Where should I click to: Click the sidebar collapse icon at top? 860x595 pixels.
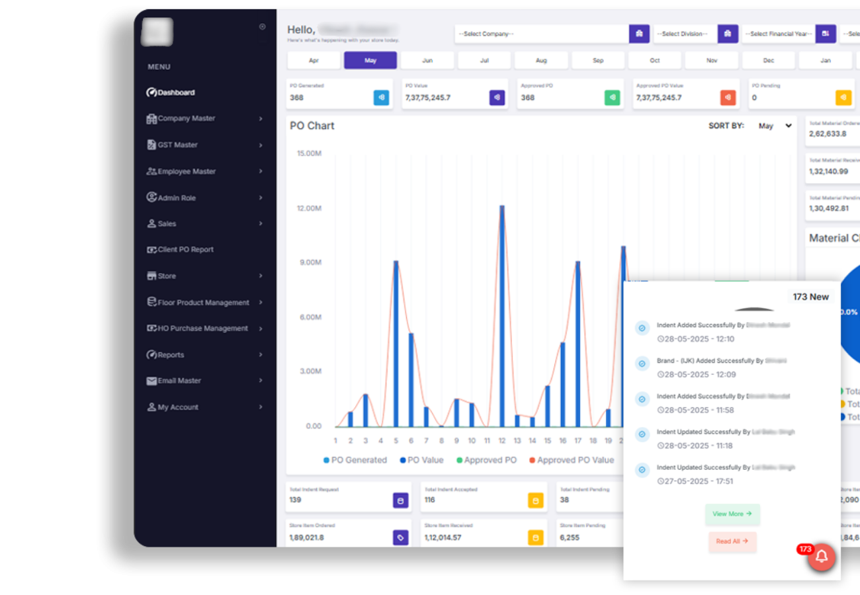pos(263,27)
